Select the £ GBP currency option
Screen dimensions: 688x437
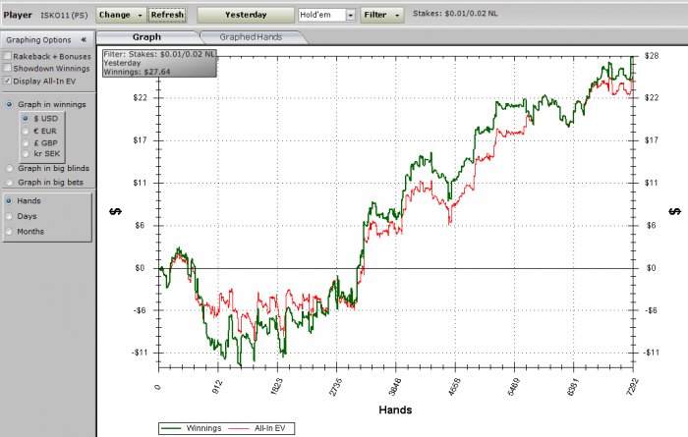point(26,143)
